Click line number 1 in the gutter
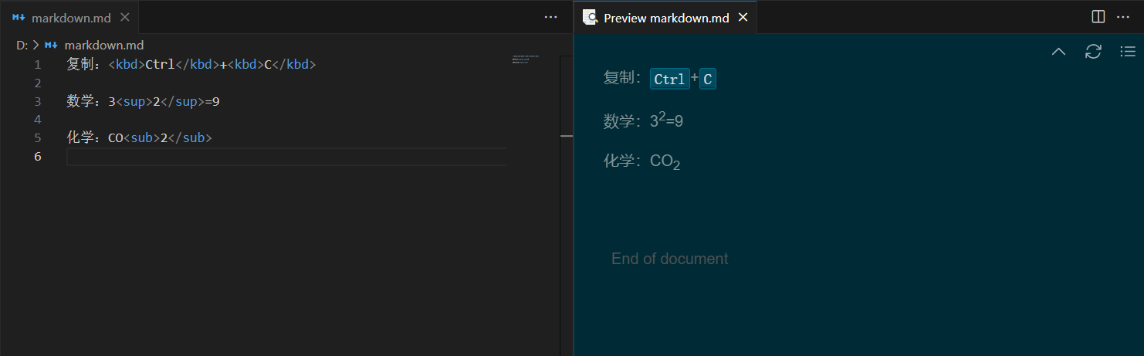1144x356 pixels. [x=37, y=65]
